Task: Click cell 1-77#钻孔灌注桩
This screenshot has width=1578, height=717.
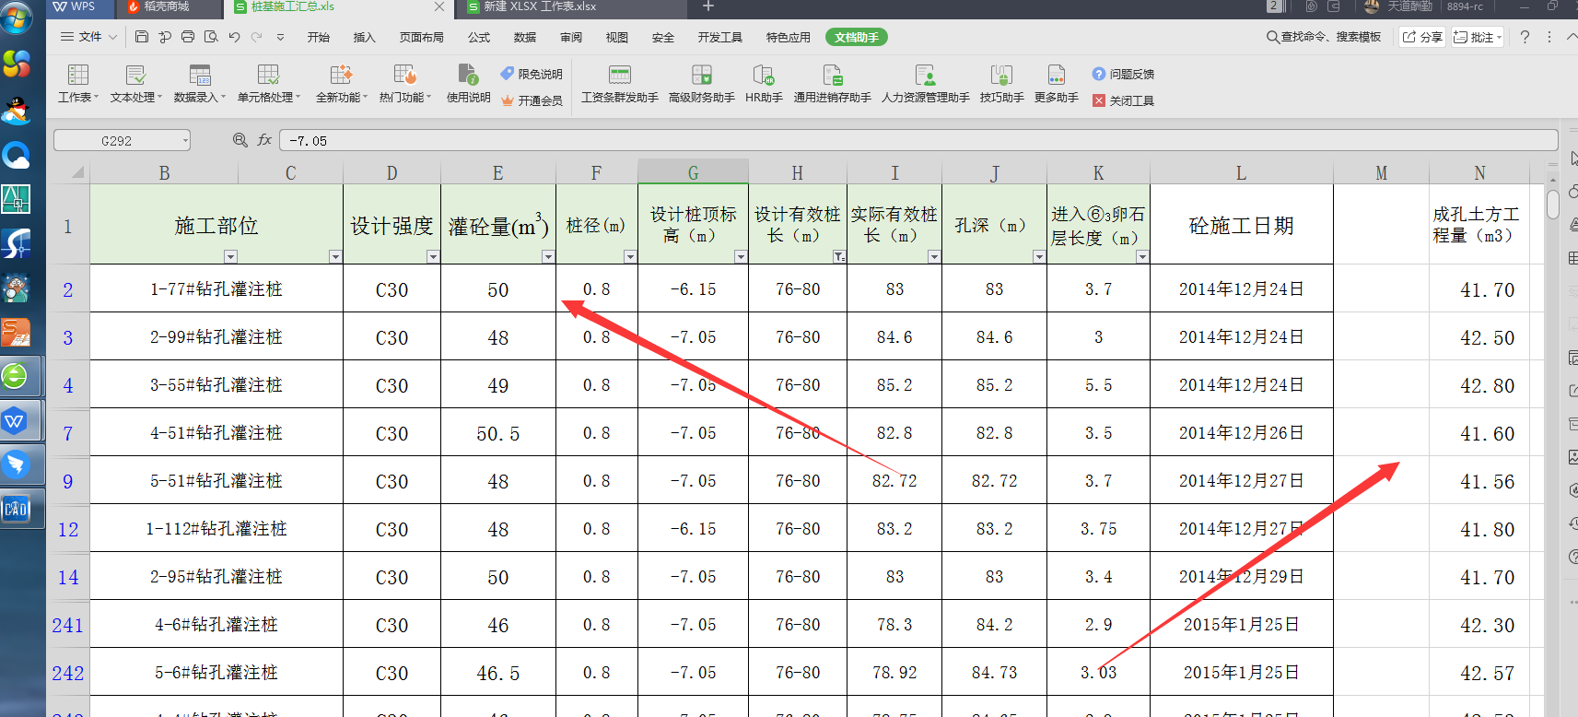Action: coord(216,289)
